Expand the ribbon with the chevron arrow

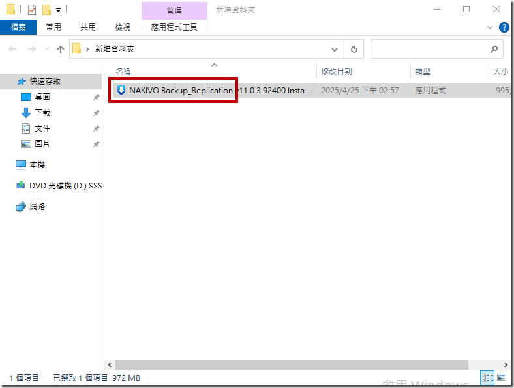(x=490, y=27)
